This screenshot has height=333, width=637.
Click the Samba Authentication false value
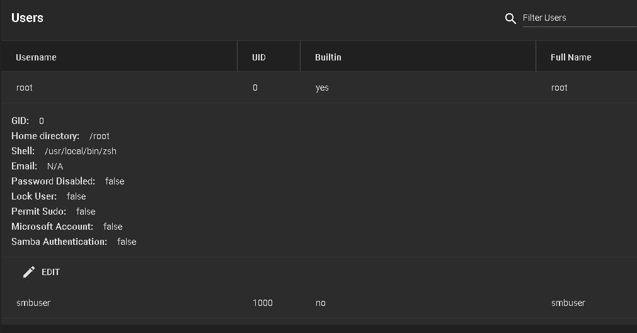[127, 242]
